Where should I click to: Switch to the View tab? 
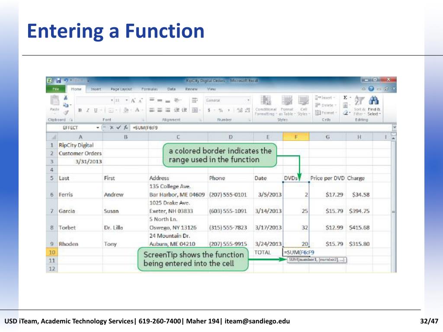click(x=211, y=89)
